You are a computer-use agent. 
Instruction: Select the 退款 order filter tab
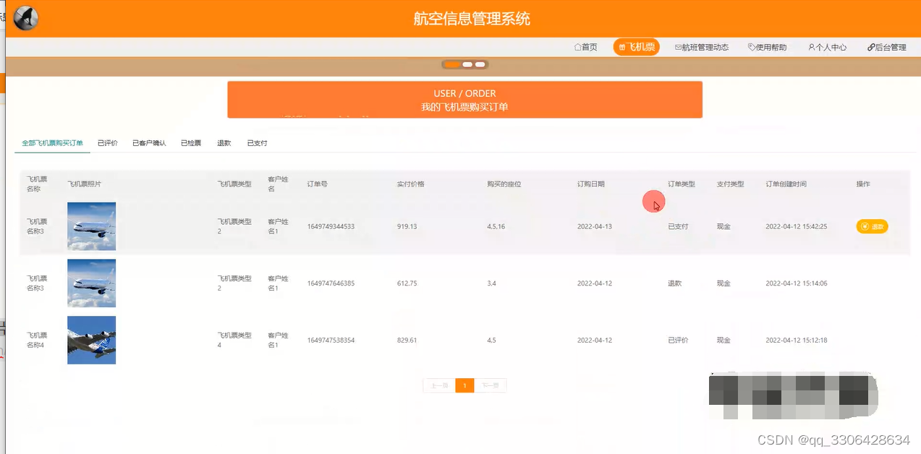pyautogui.click(x=224, y=142)
